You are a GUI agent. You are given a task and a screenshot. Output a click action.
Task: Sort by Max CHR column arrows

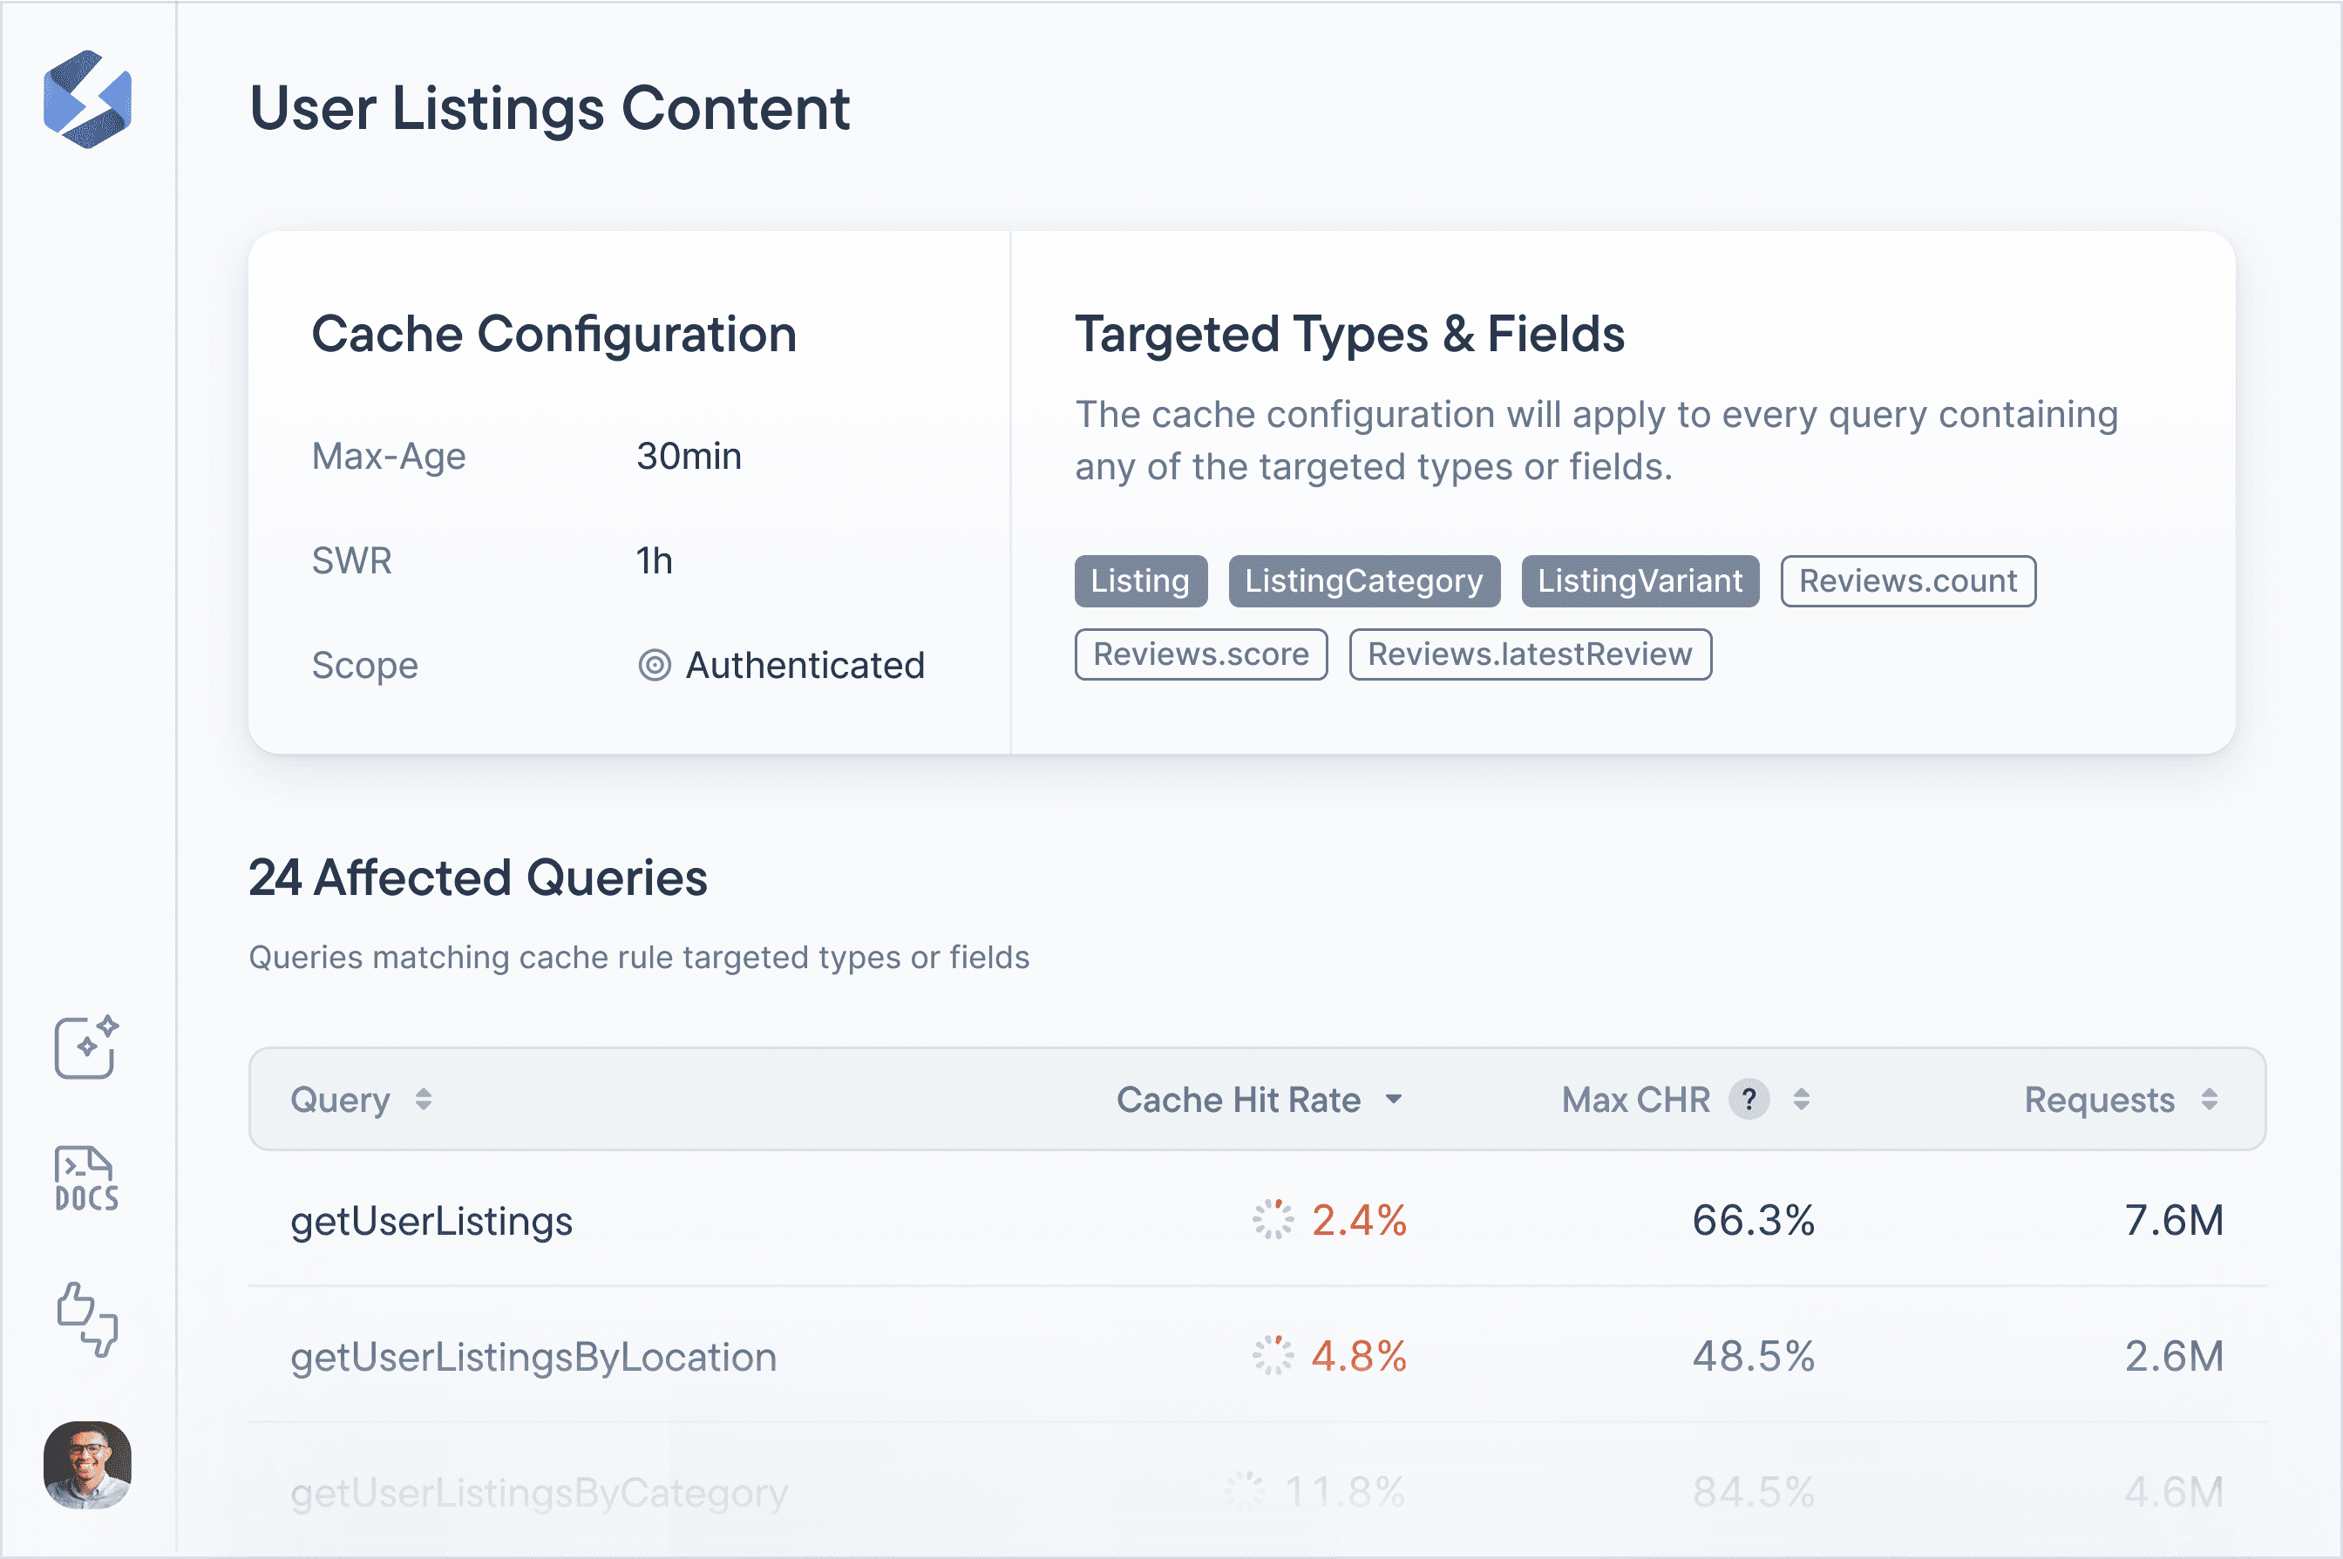click(1801, 1100)
